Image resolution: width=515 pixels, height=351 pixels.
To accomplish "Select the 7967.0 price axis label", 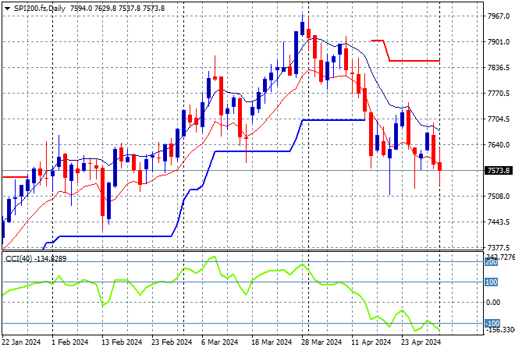I will coord(499,16).
